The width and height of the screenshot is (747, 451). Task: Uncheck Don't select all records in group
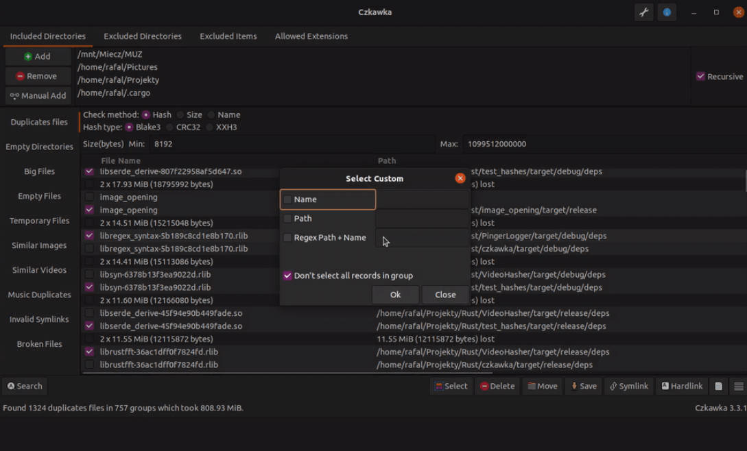[288, 276]
